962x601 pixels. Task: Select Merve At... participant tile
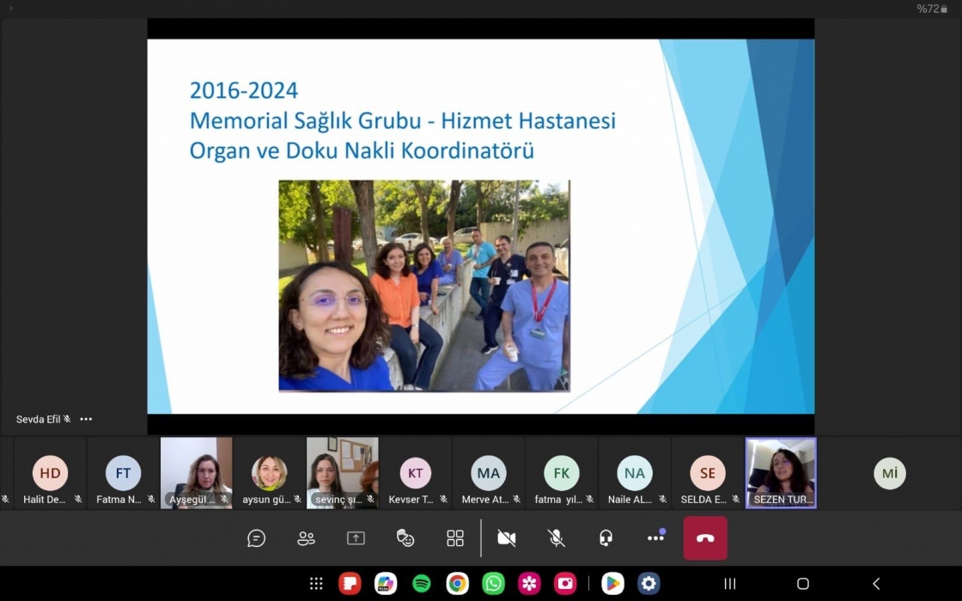tap(489, 473)
